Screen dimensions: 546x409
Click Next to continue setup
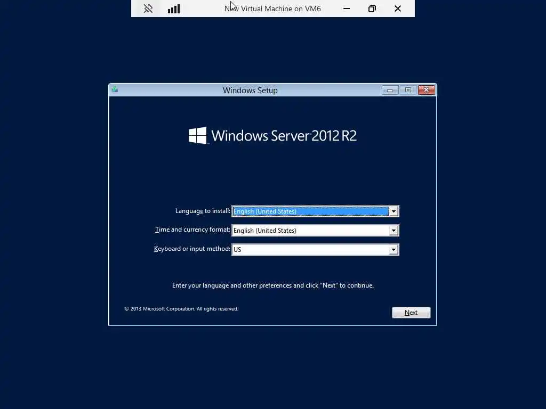[x=411, y=312]
